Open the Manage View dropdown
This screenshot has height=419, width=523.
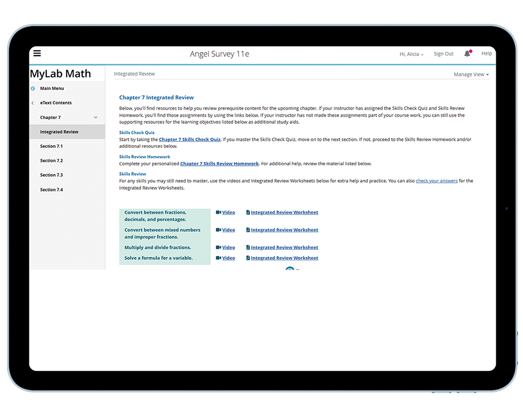point(471,74)
